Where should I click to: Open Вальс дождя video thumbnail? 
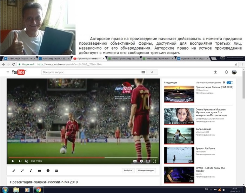(x=179, y=136)
